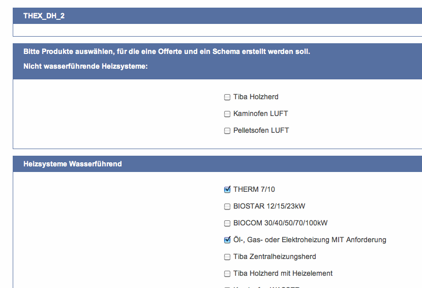Click the Bitte Produkte auswählen instruction text
The width and height of the screenshot is (422, 288).
[166, 51]
